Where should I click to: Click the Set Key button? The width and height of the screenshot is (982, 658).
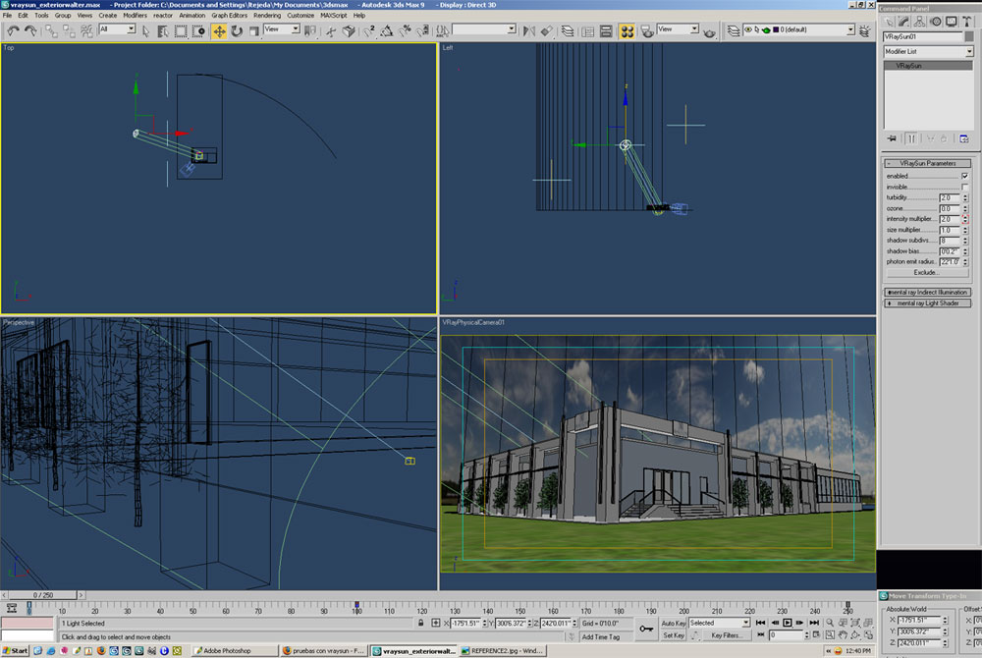[x=674, y=635]
